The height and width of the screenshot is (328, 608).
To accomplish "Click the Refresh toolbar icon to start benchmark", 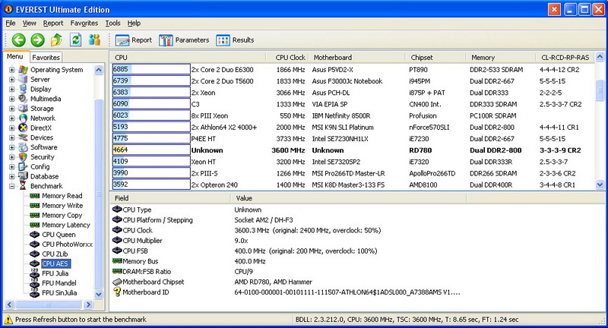I will click(x=75, y=39).
